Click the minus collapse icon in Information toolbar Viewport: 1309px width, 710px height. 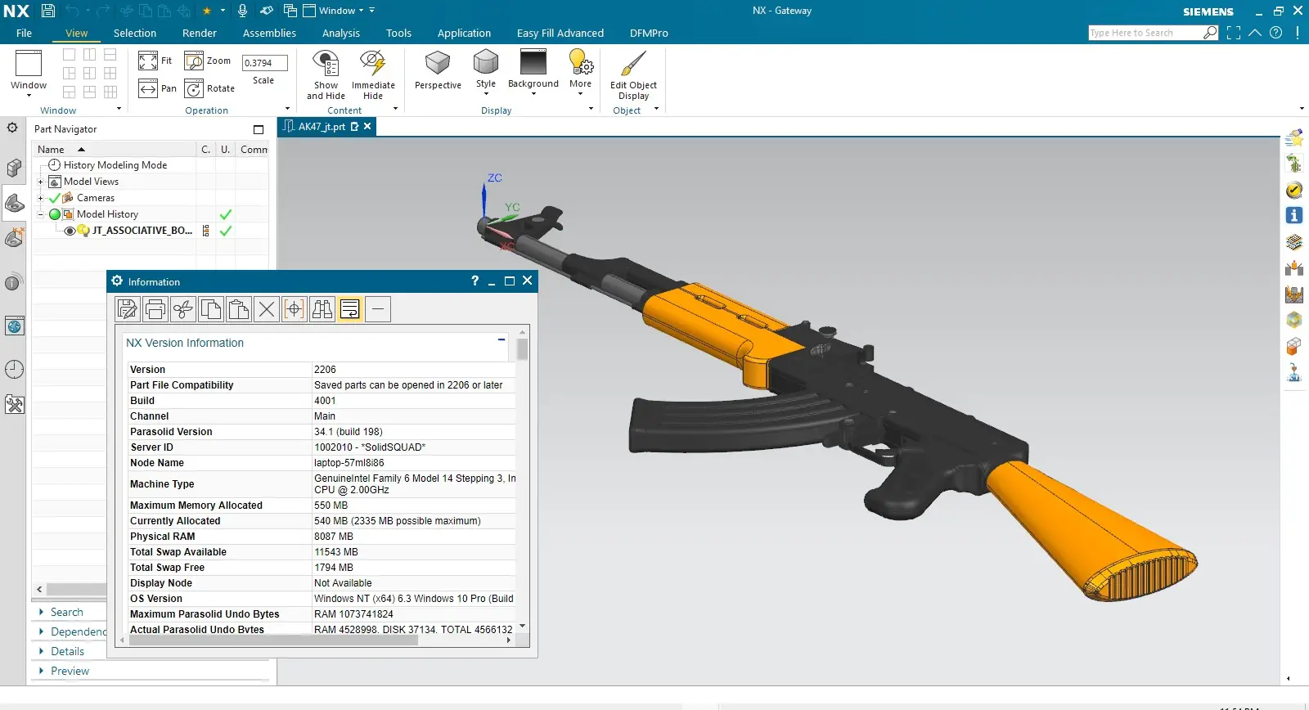click(378, 309)
